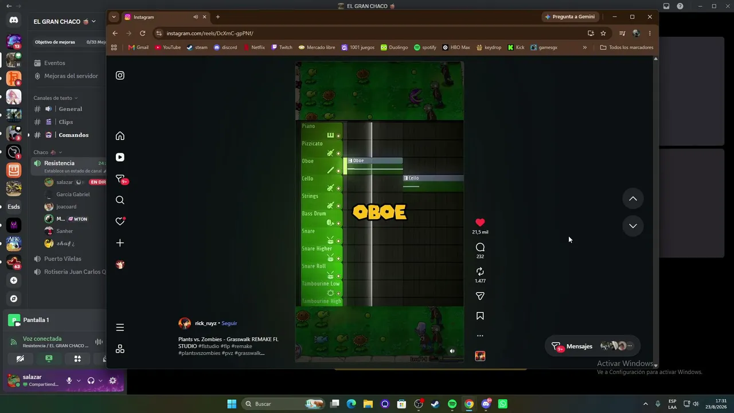This screenshot has width=734, height=413.
Task: Open WhatsApp from the Windows taskbar
Action: [503, 404]
